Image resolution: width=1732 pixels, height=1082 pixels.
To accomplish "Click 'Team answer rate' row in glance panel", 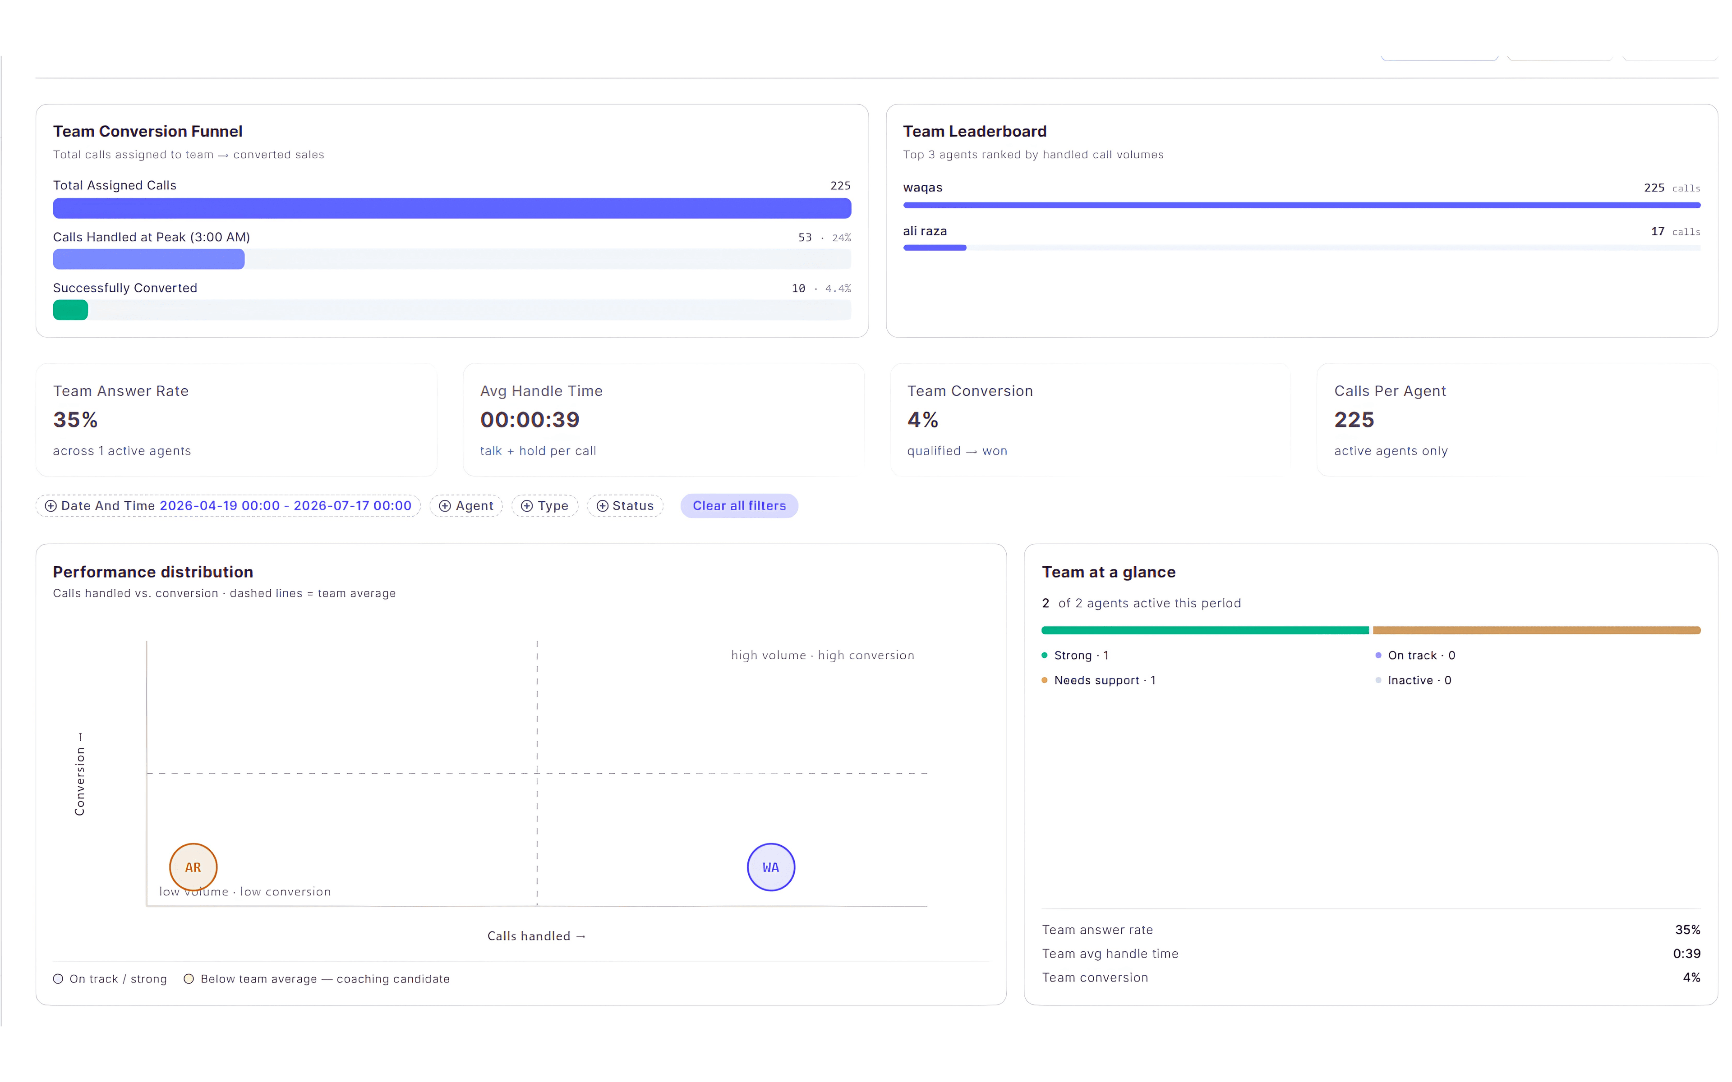I will click(1371, 930).
